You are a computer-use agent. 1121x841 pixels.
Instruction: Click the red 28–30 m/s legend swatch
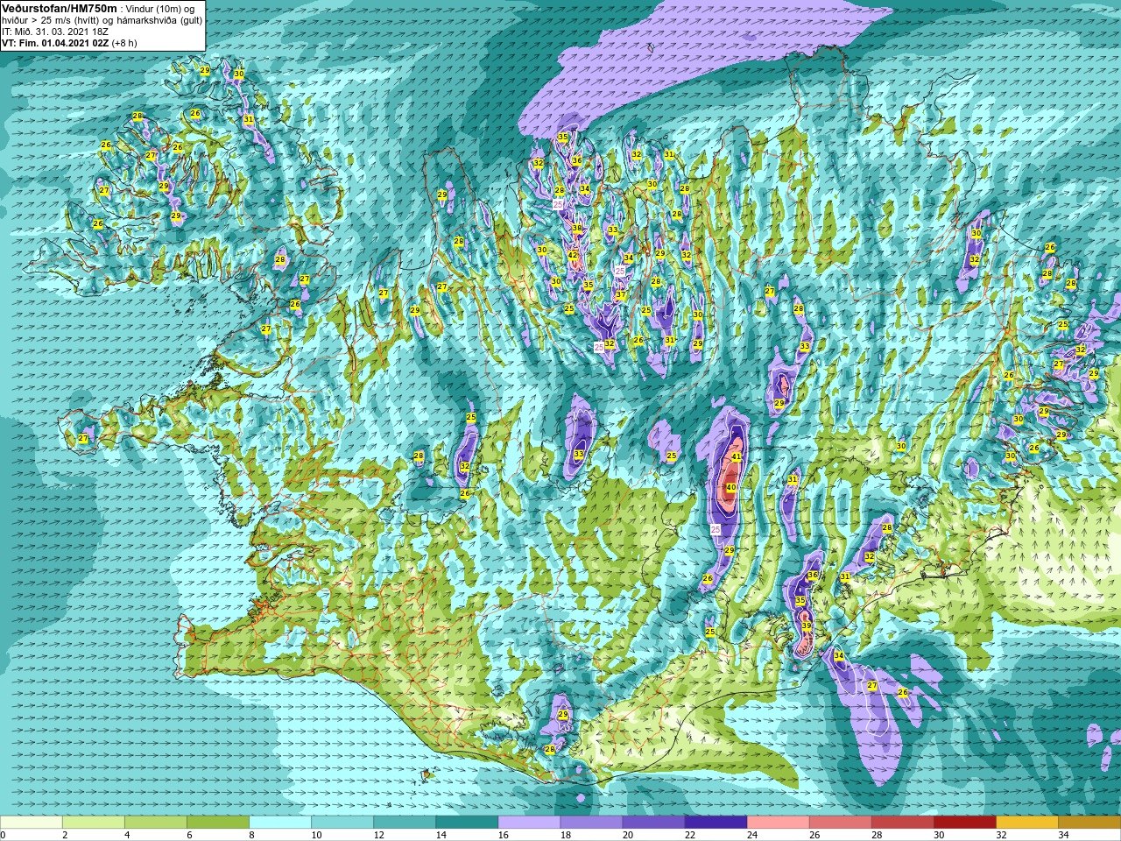[902, 823]
